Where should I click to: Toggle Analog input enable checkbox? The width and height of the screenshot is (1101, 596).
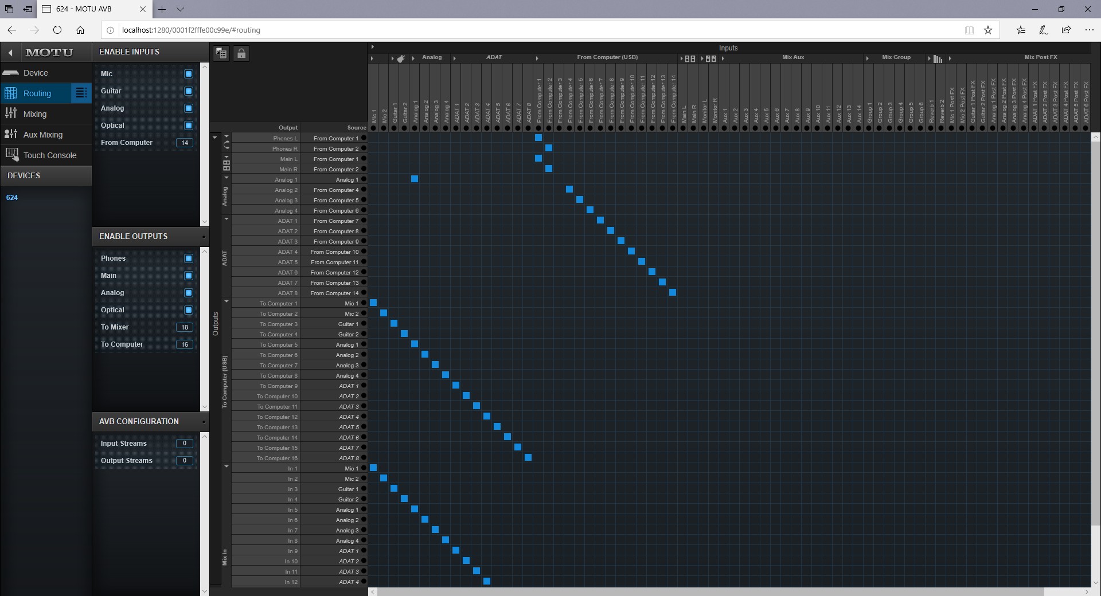(x=188, y=108)
